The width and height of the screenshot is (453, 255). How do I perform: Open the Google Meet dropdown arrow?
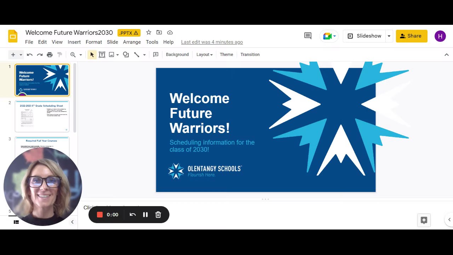(334, 36)
